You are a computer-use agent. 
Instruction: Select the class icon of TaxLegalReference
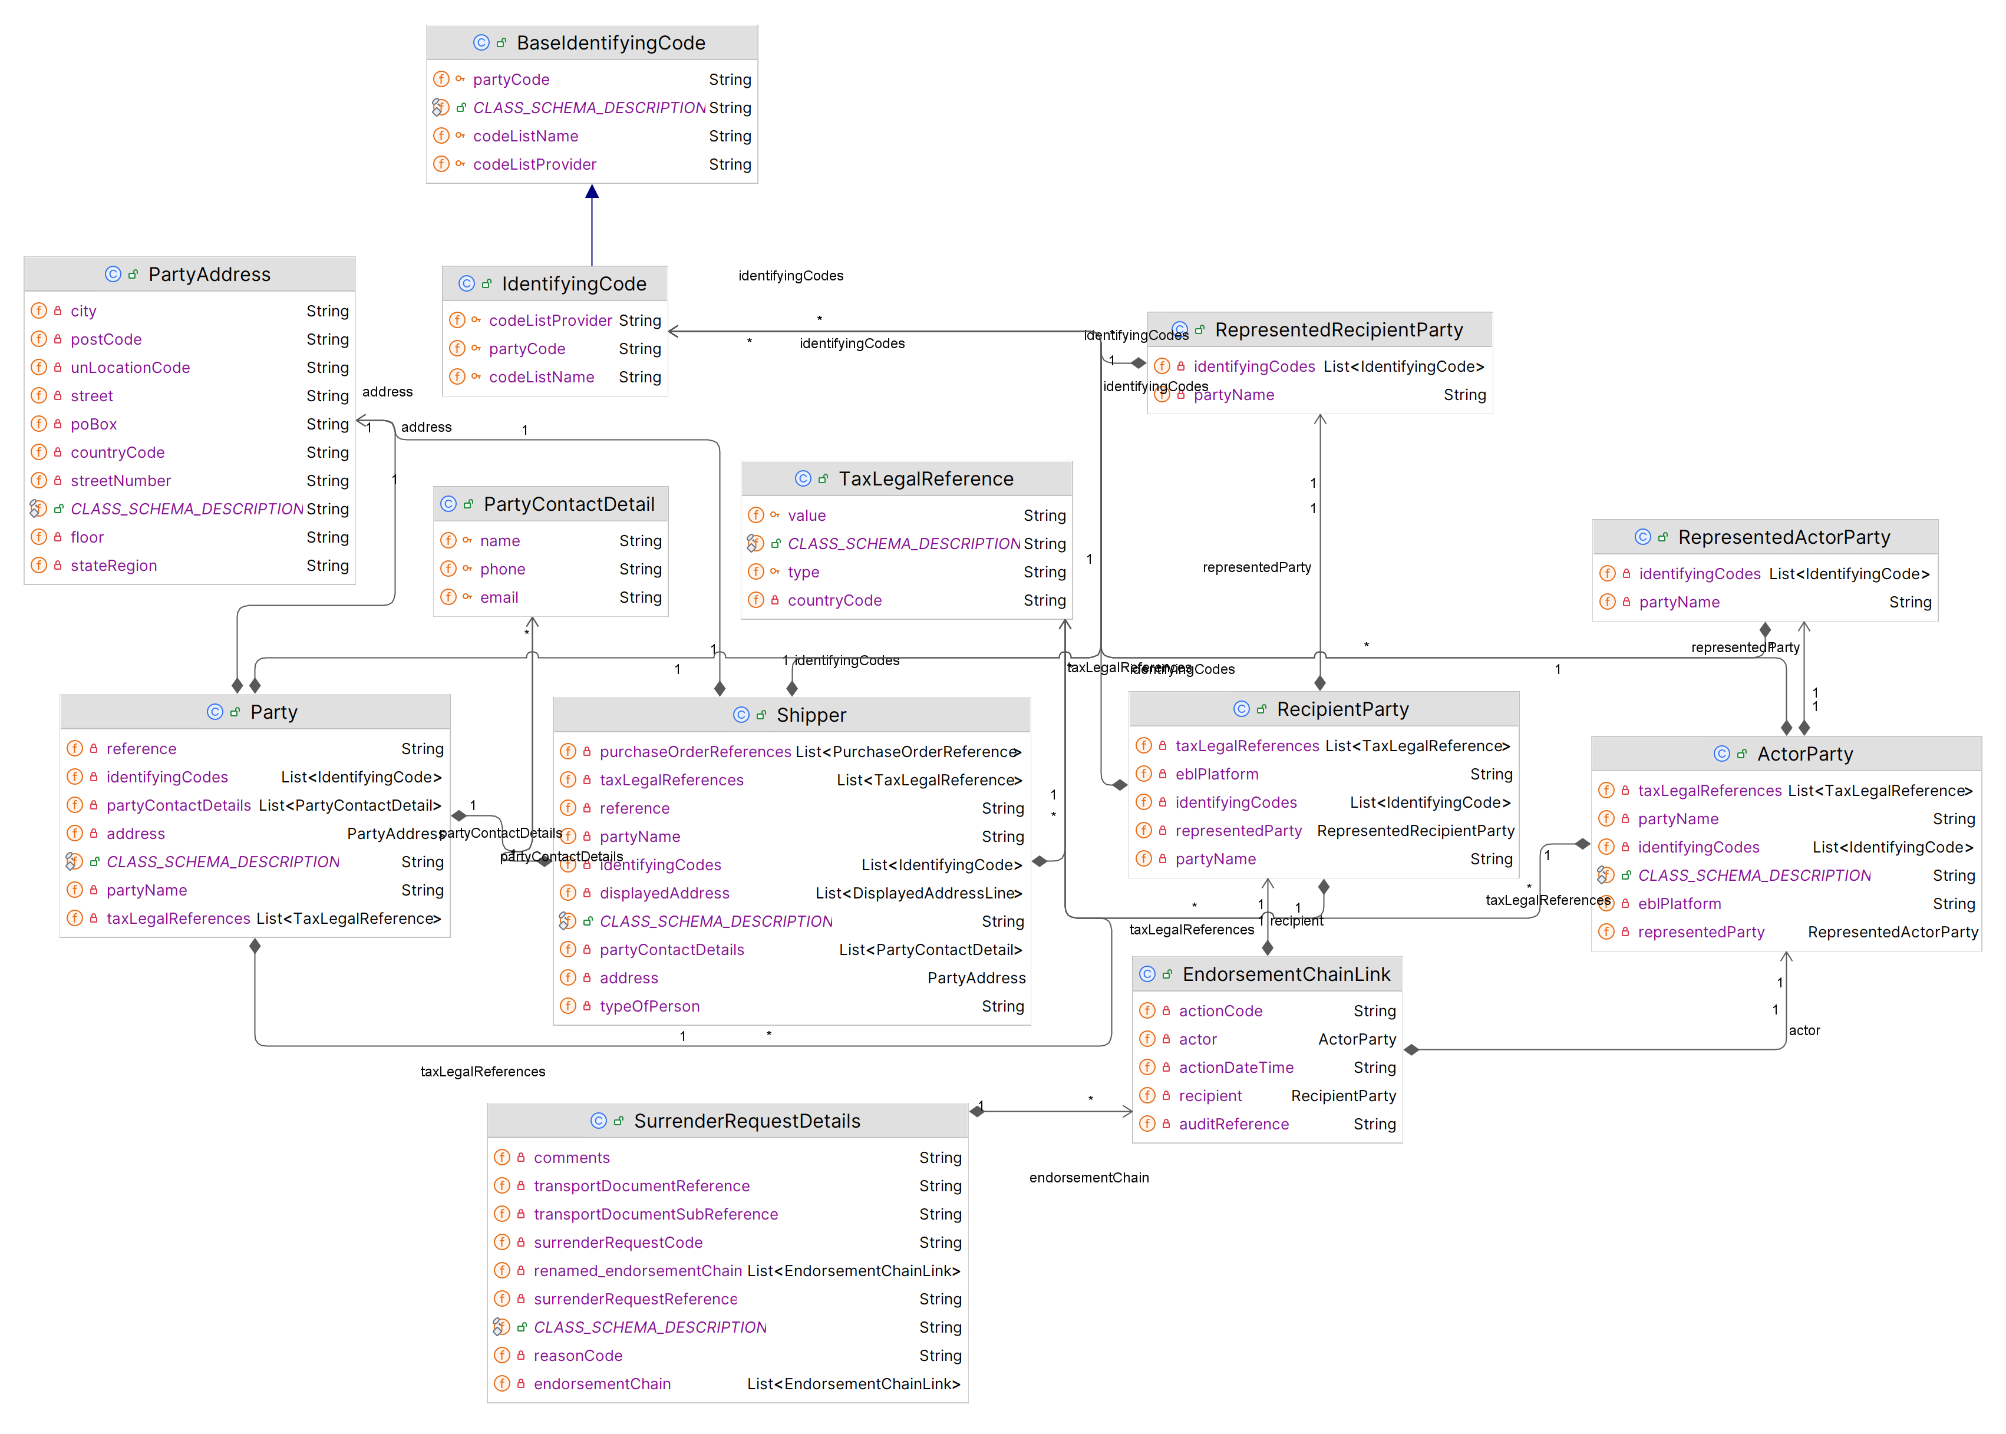(x=803, y=478)
